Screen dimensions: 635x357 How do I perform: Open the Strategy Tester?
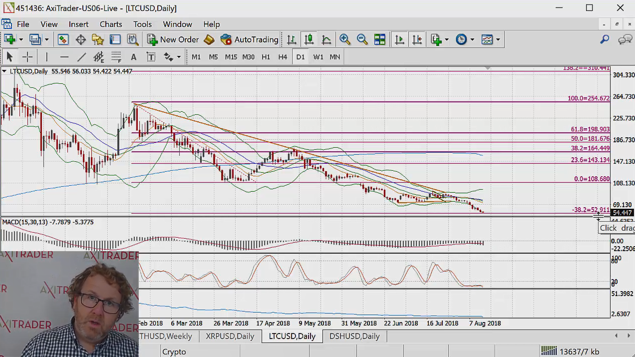(x=133, y=39)
